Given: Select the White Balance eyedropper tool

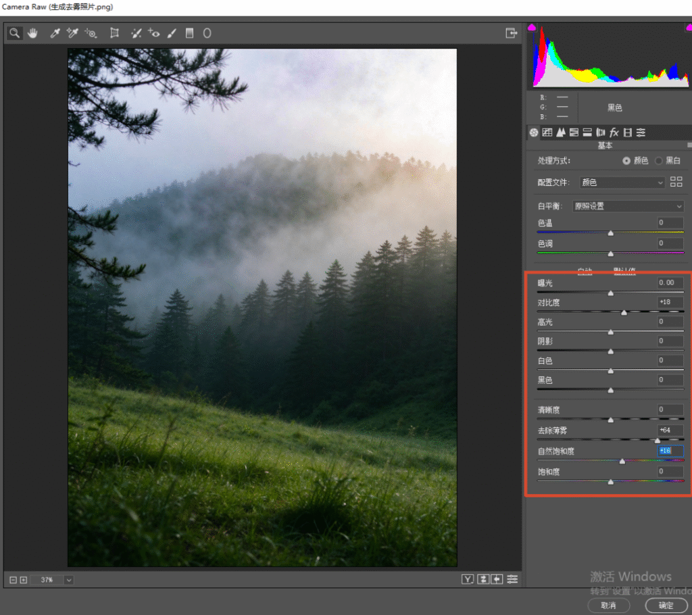Looking at the screenshot, I should pos(55,33).
